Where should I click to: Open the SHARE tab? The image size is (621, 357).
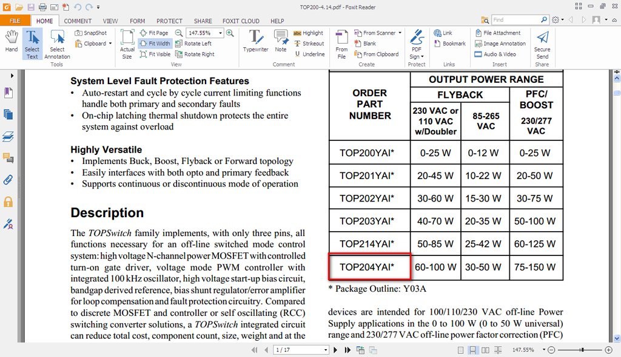click(x=203, y=21)
